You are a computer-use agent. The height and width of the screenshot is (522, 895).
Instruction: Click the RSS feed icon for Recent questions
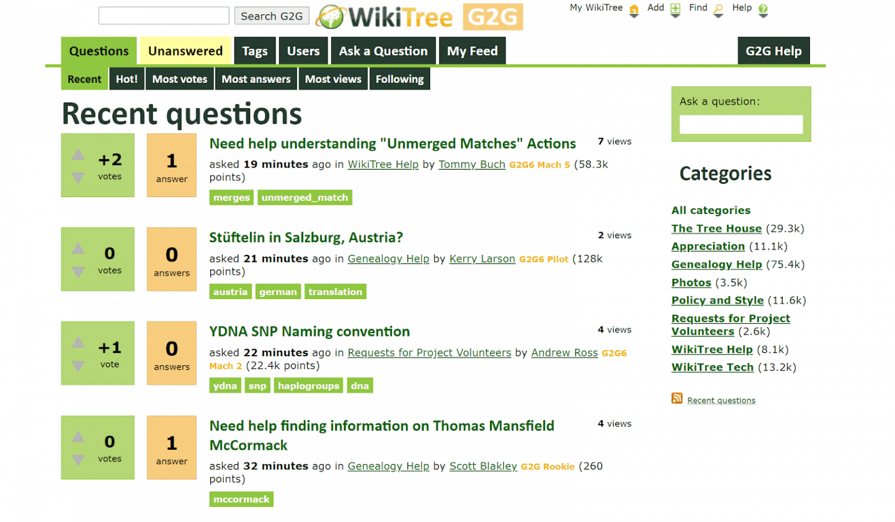tap(678, 398)
